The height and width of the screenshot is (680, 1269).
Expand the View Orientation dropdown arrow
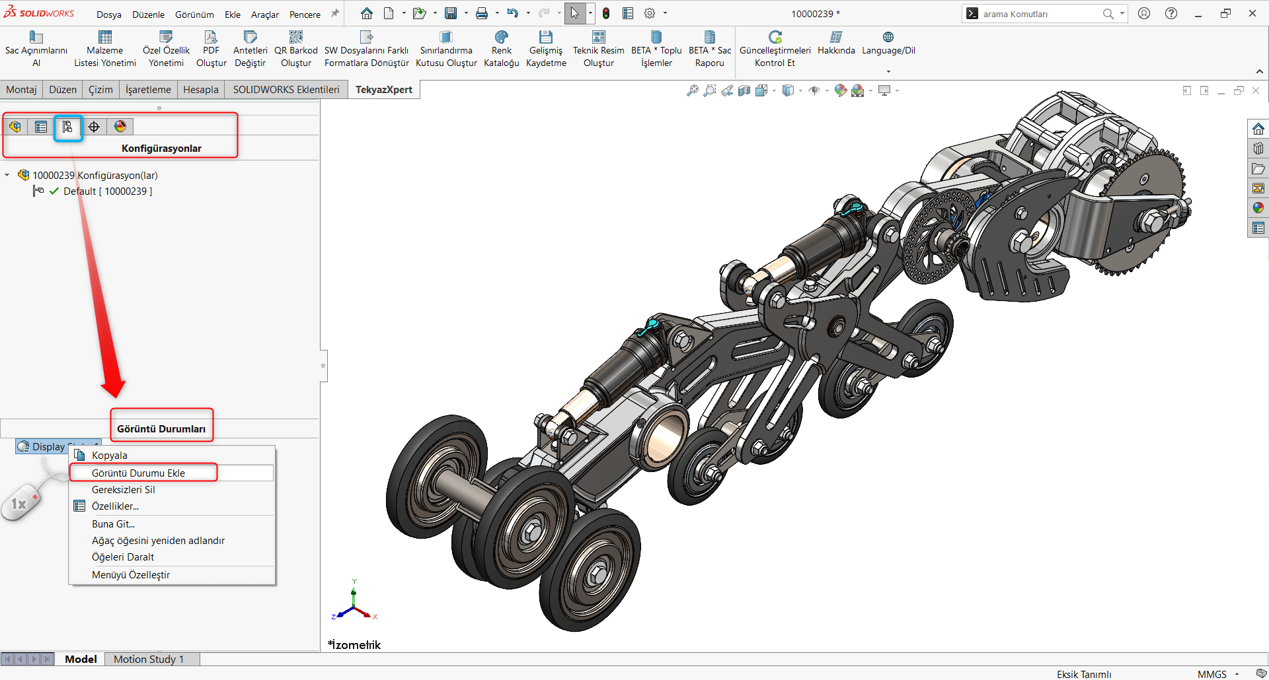pos(774,90)
